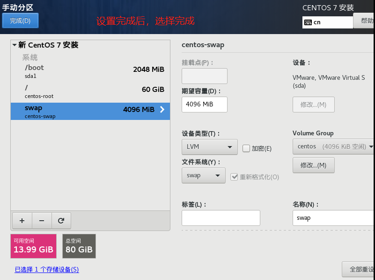
Task: Open the 文件系统 swap dropdown
Action: pos(204,175)
